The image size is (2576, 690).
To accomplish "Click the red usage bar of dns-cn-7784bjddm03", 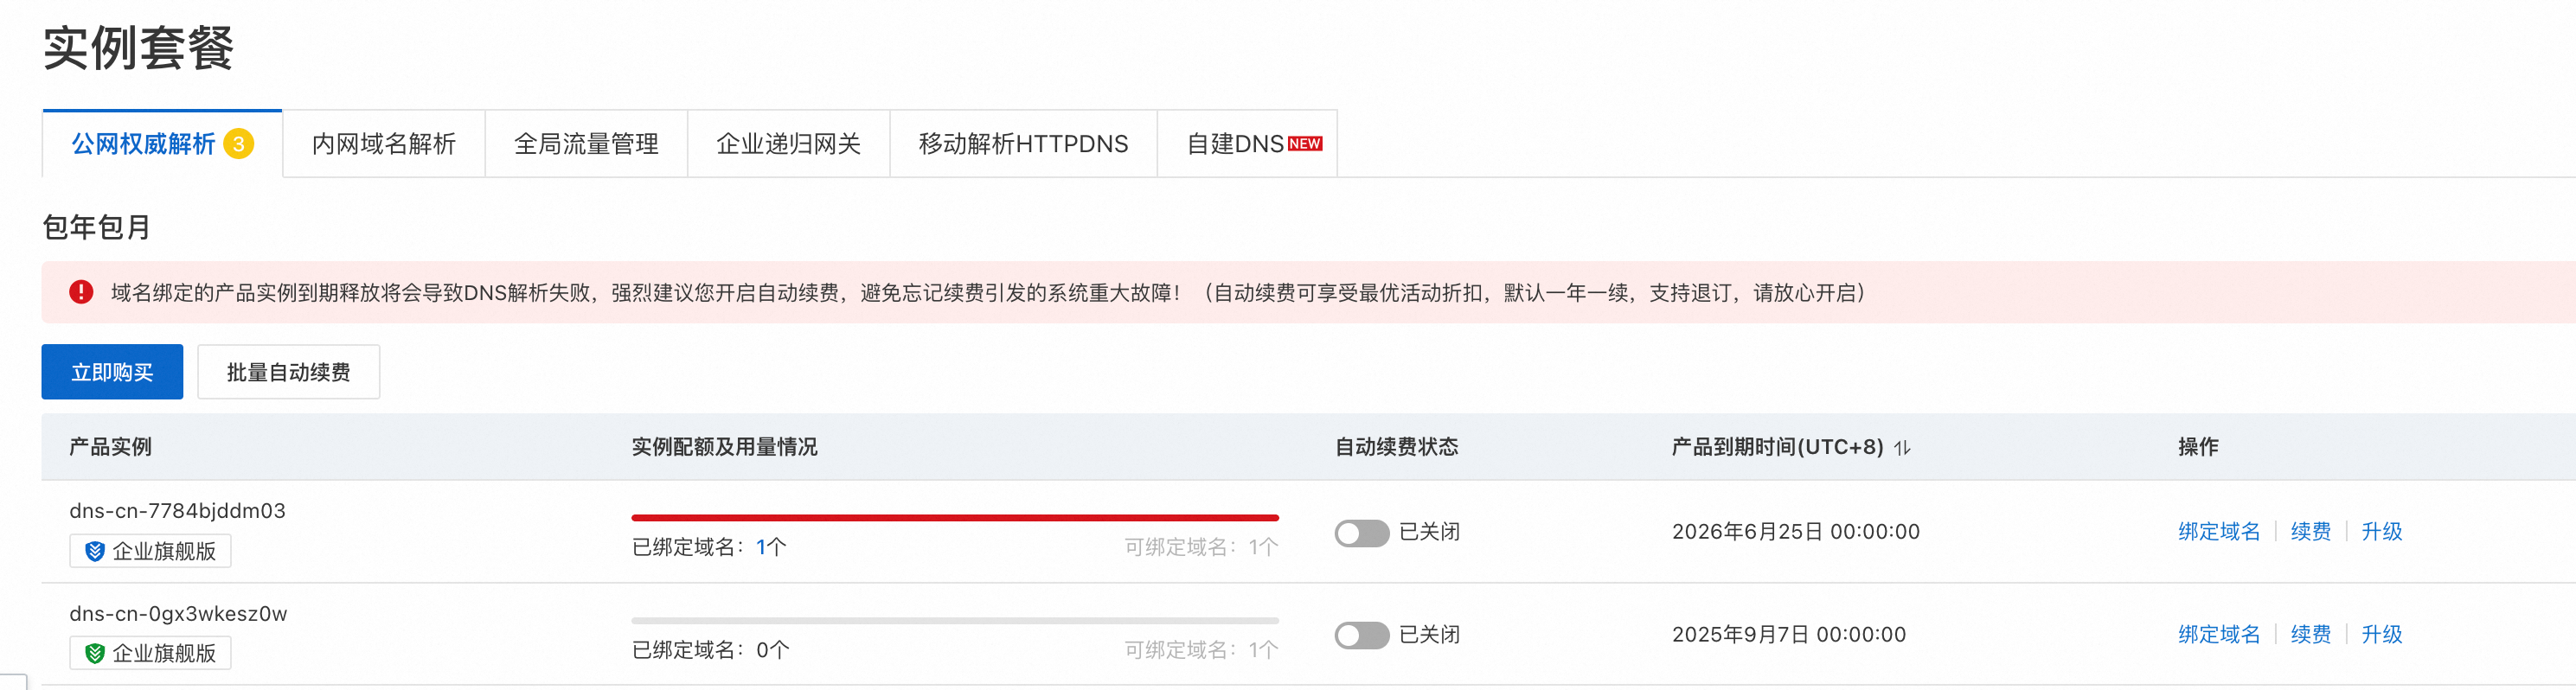I will (x=955, y=518).
